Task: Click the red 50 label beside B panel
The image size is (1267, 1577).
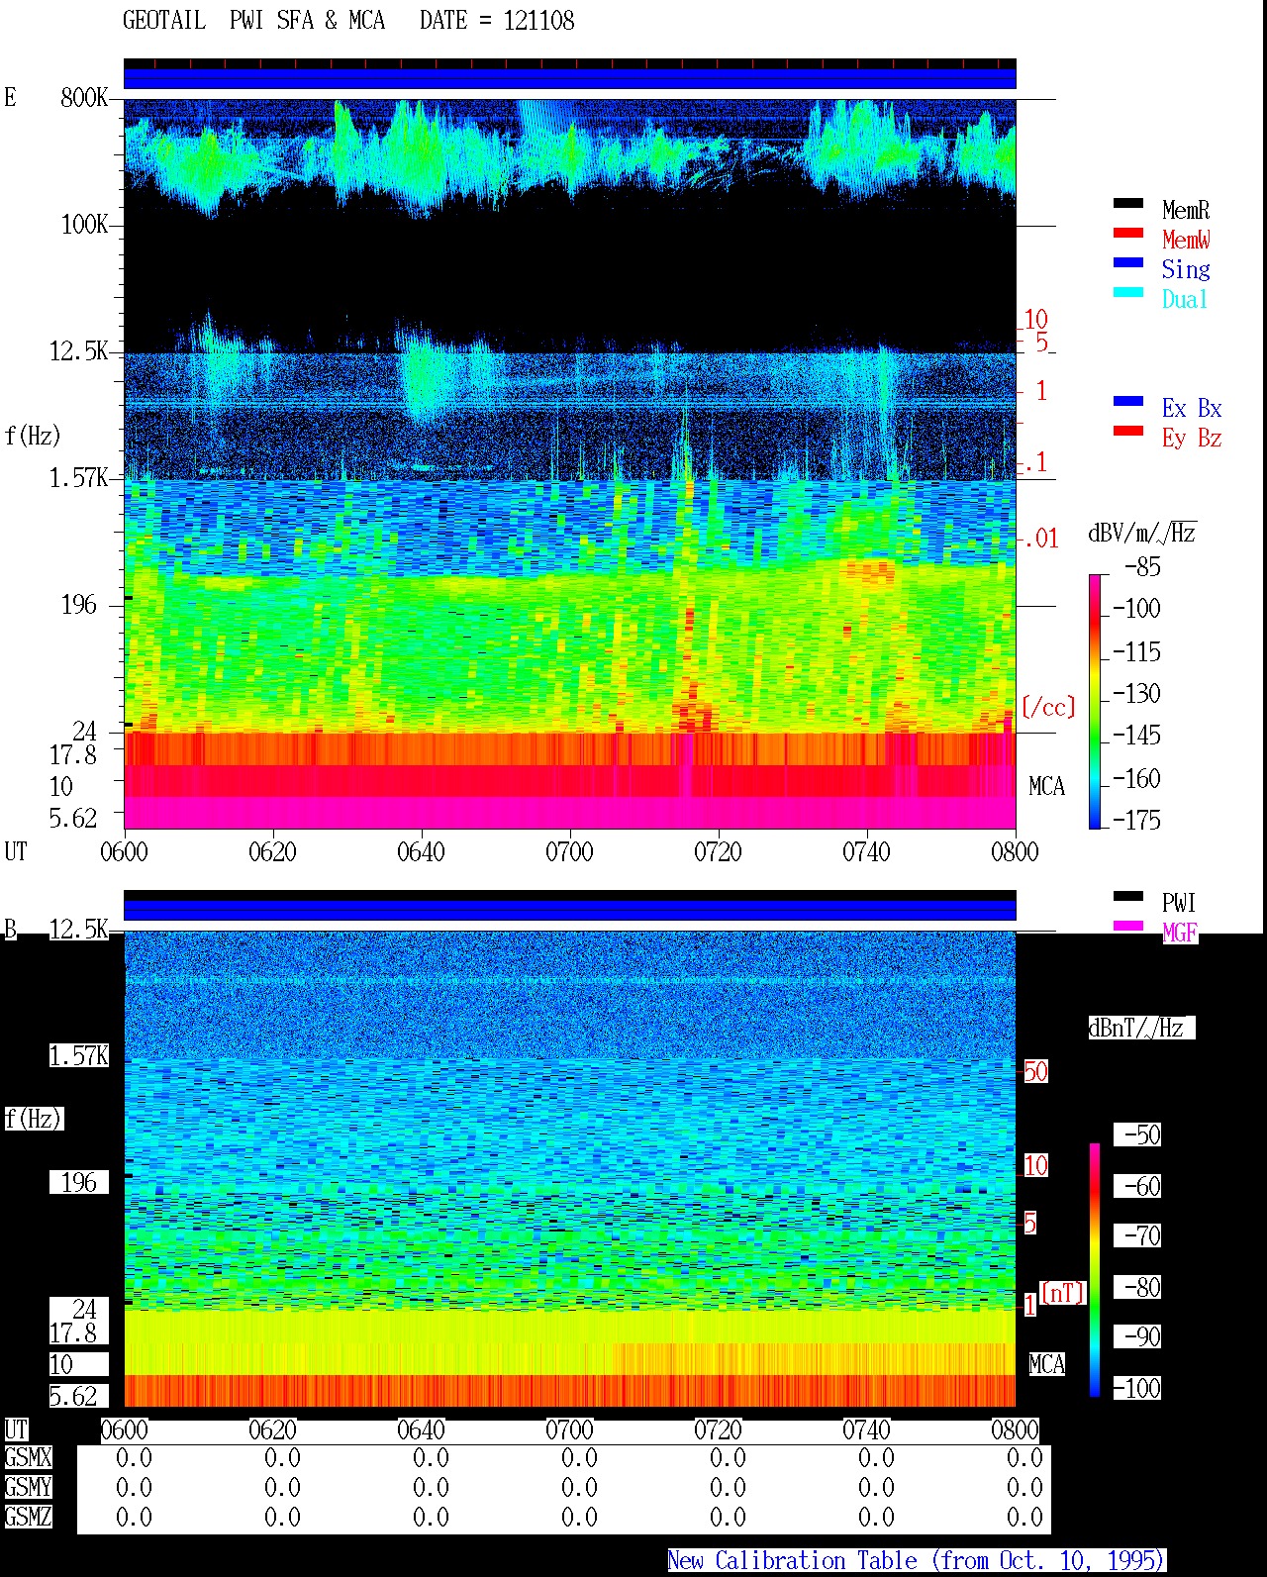Action: point(1035,1071)
